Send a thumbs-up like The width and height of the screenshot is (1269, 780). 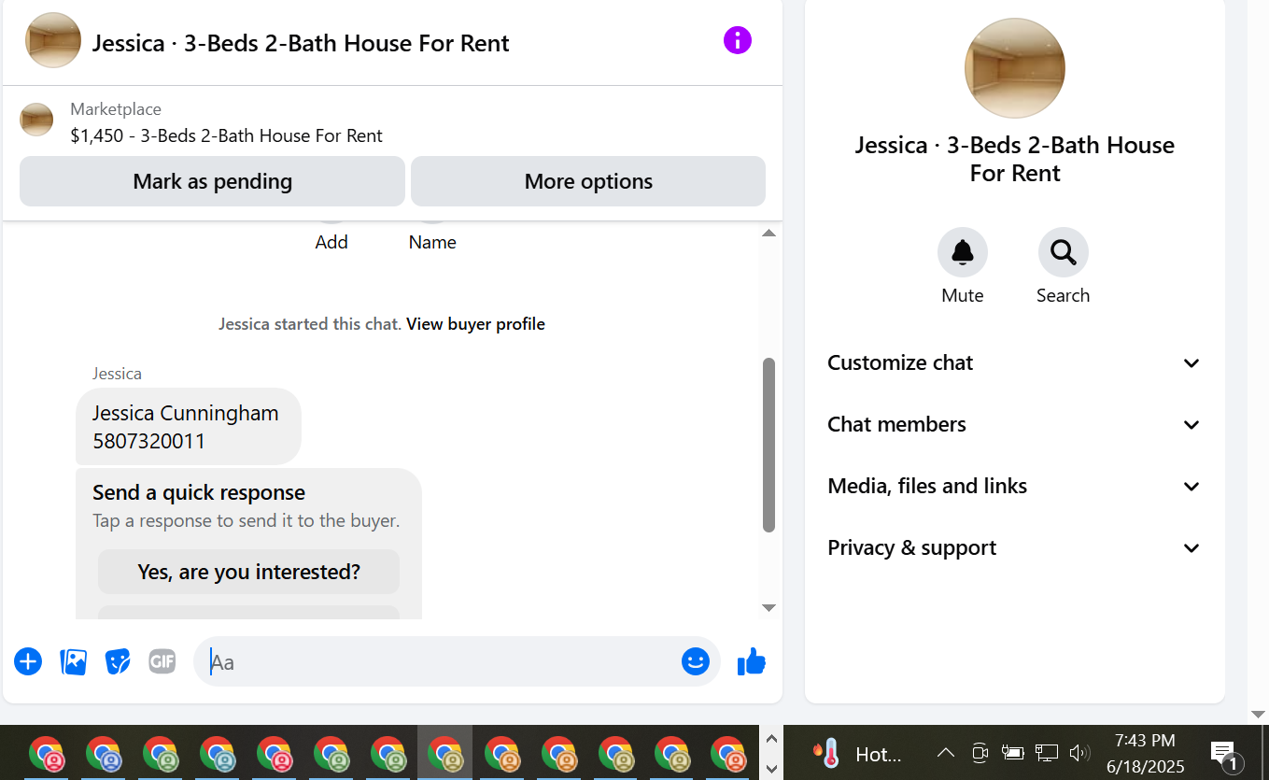click(x=752, y=661)
